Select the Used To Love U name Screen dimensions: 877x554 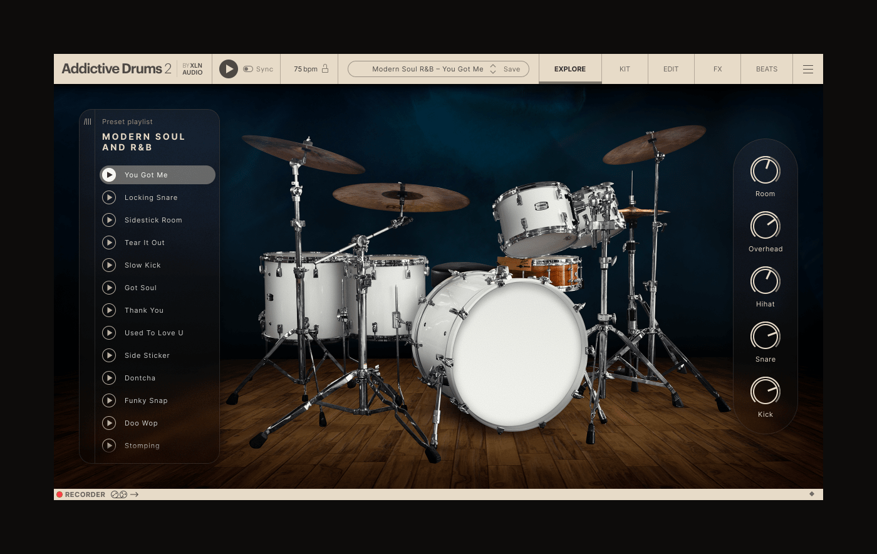tap(154, 333)
